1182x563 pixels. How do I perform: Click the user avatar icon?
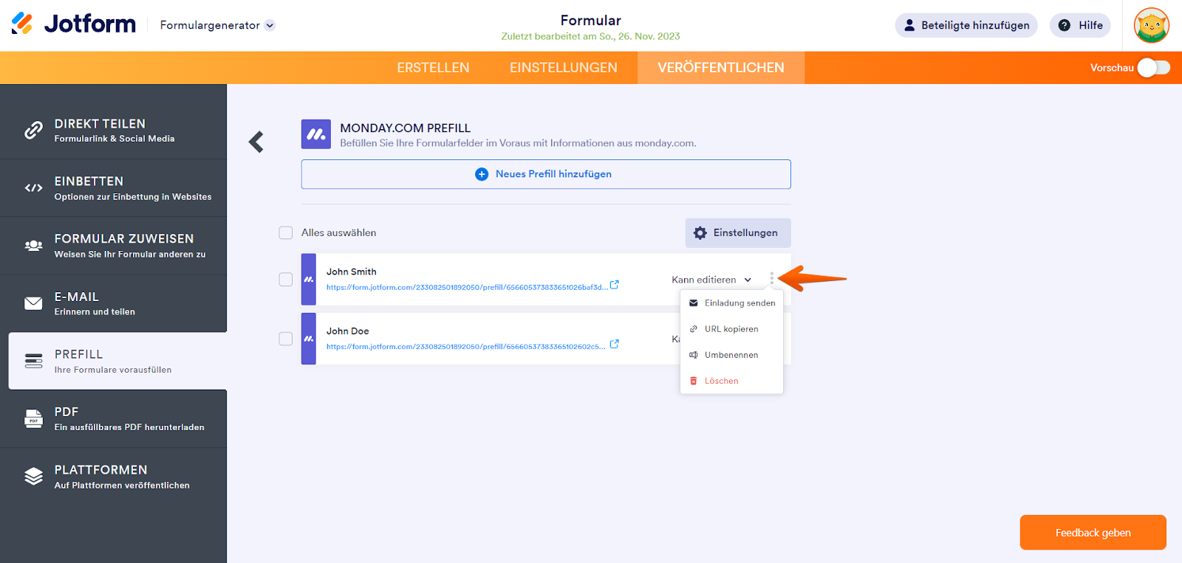pos(1151,26)
